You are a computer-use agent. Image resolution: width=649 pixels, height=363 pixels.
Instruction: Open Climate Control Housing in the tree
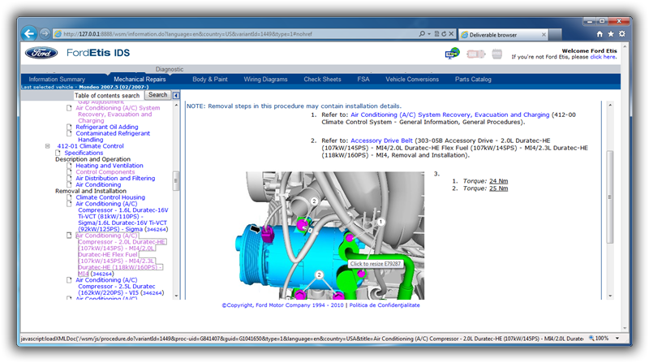coord(110,197)
